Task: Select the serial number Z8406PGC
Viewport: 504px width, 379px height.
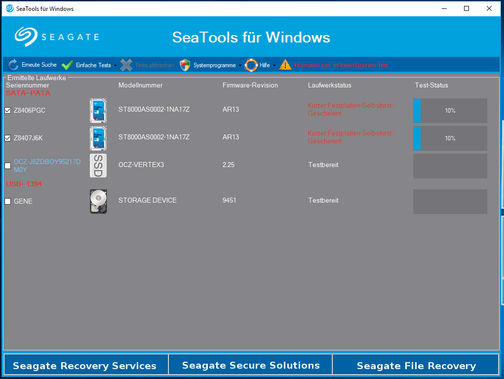Action: 30,110
